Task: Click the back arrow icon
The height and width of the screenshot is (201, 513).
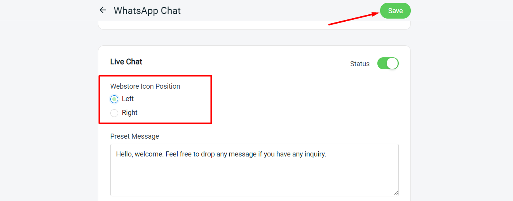Action: [x=103, y=10]
